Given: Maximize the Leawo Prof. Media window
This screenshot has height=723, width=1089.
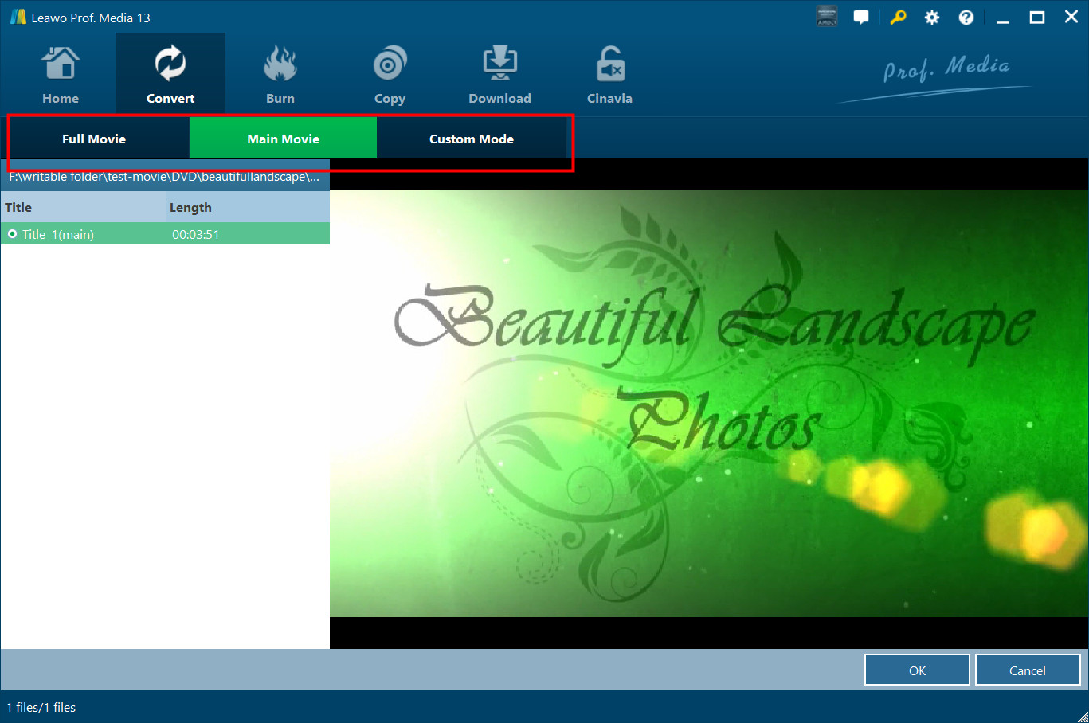Looking at the screenshot, I should click(1037, 18).
